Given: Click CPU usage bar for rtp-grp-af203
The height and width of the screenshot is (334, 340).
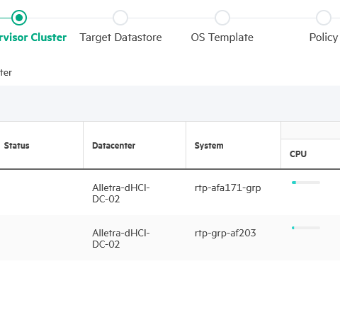Looking at the screenshot, I should 306,228.
